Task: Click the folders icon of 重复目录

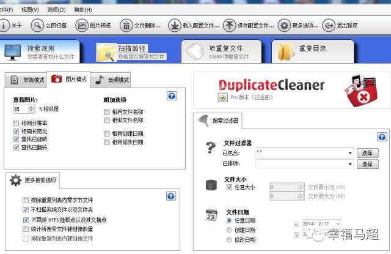Action: (287, 51)
